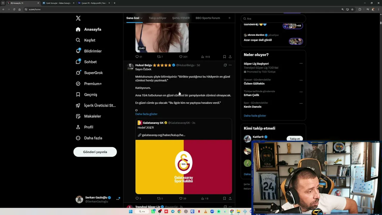The image size is (382, 215).
Task: Open VLC media player from taskbar
Action: (206, 211)
